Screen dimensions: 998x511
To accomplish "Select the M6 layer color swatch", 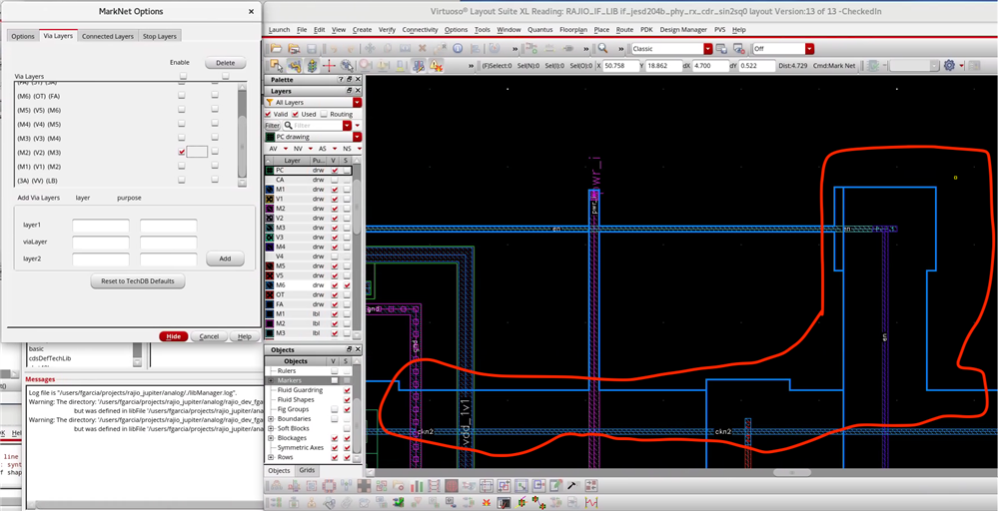I will [269, 285].
